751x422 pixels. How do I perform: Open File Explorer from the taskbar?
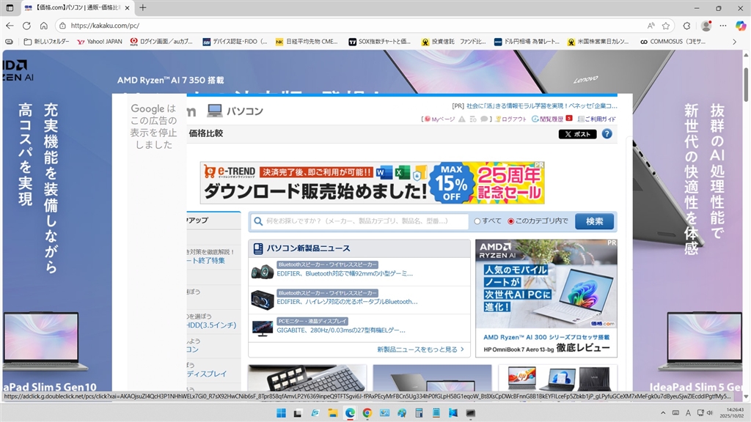pyautogui.click(x=333, y=413)
